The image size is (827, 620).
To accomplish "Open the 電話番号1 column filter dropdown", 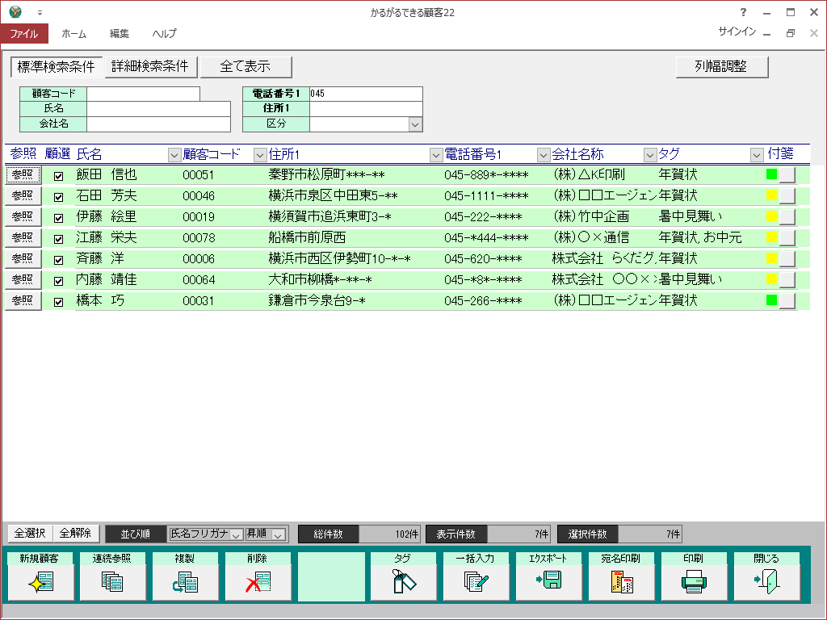I will tap(544, 155).
